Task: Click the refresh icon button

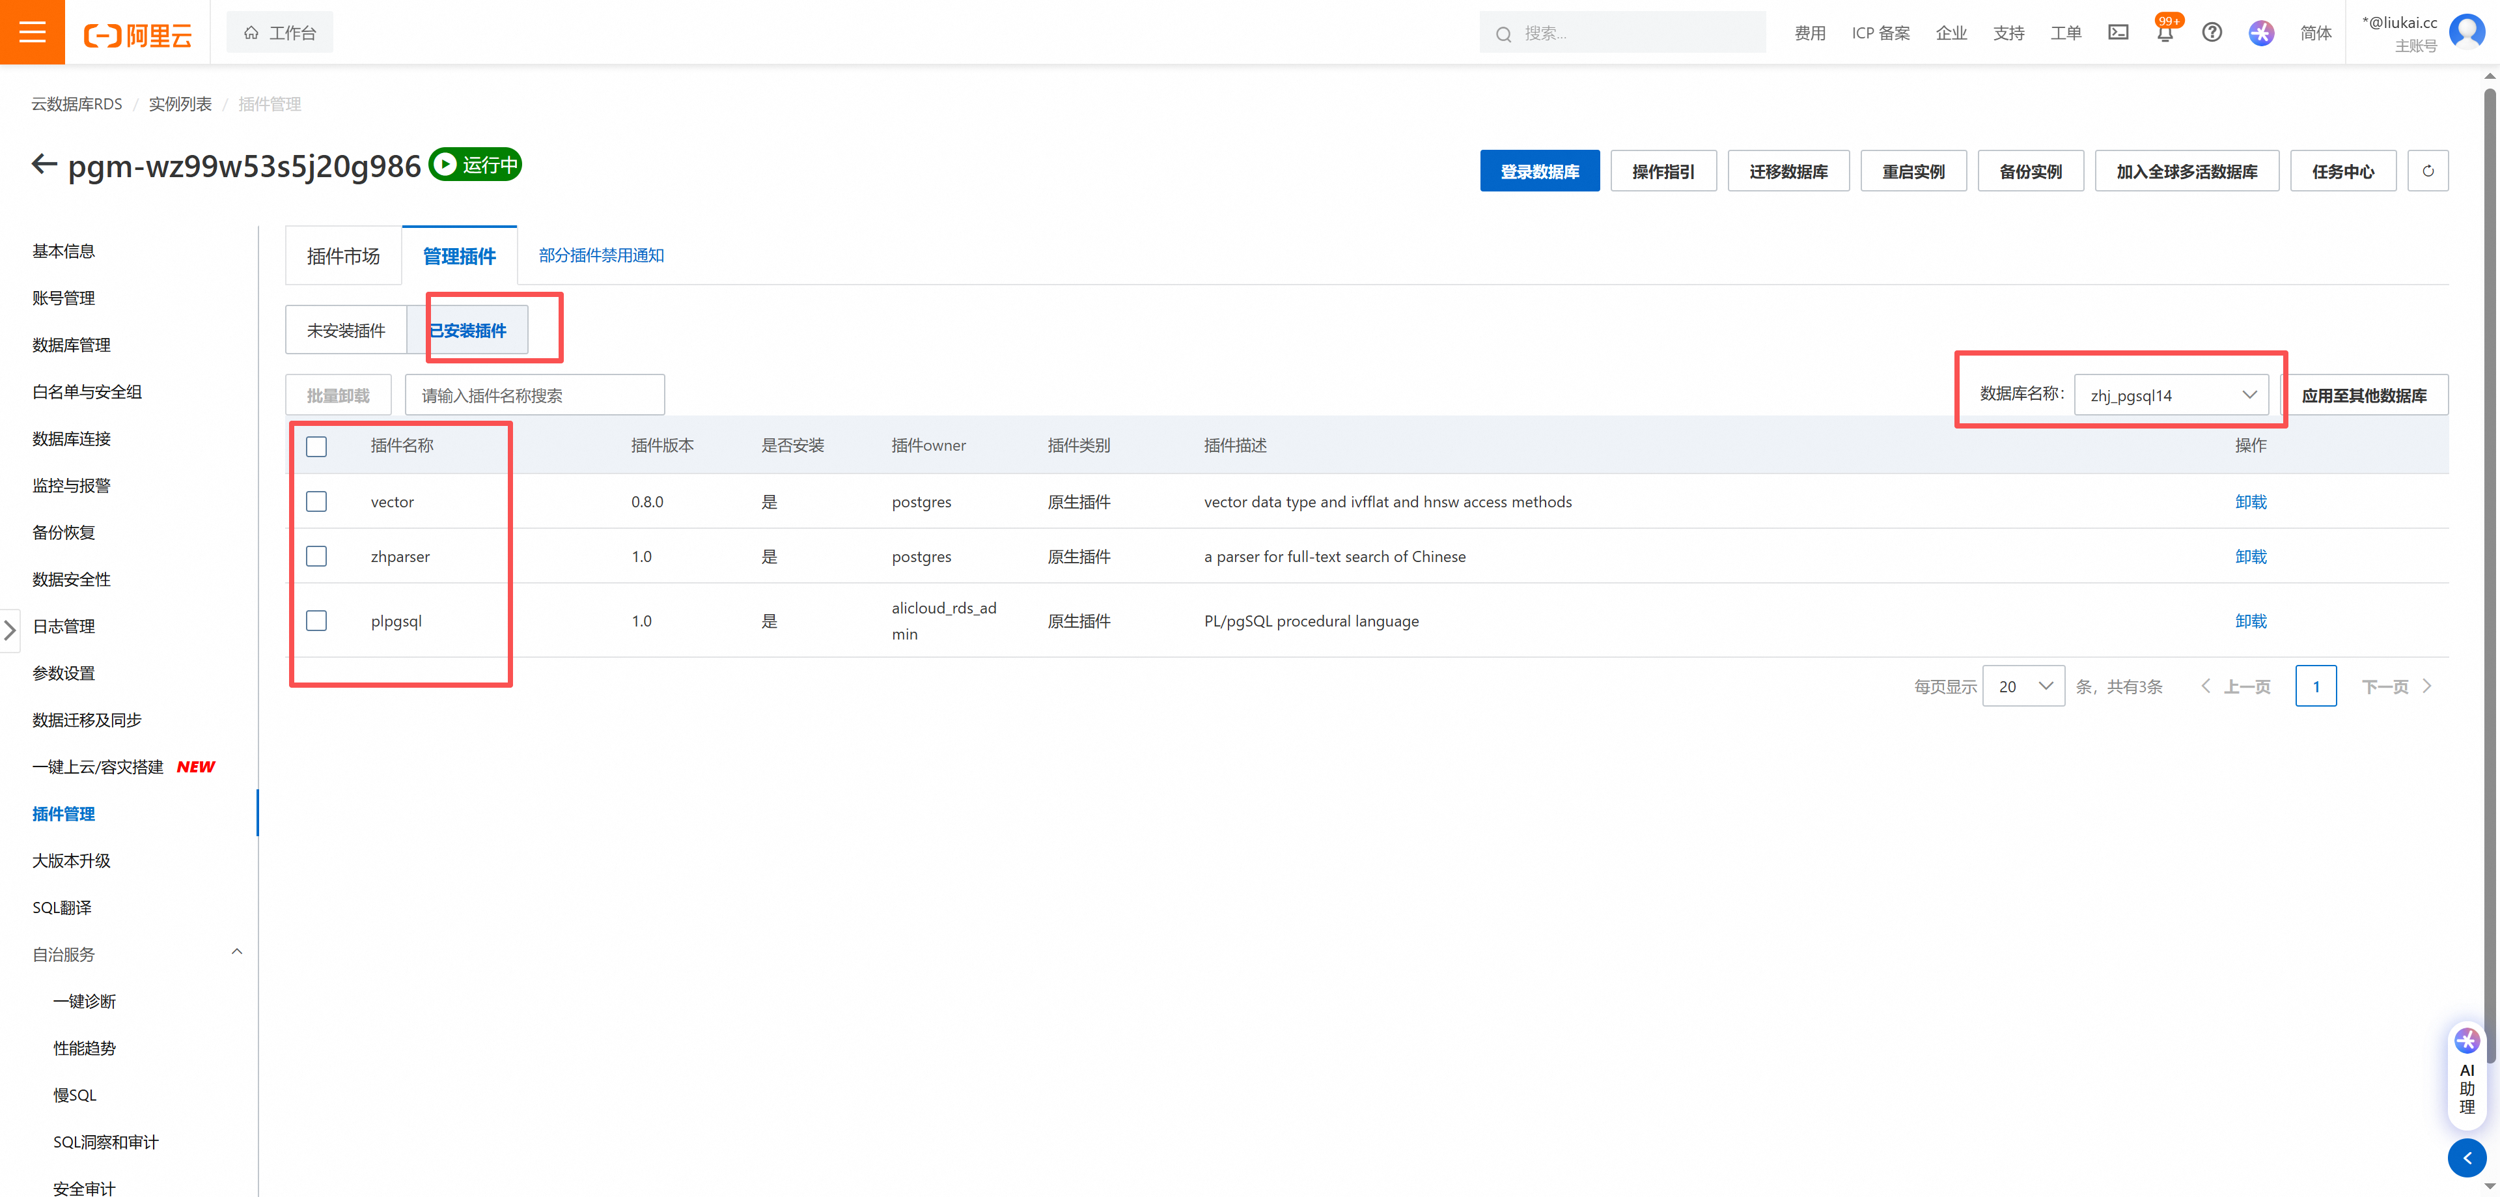Action: 2427,171
